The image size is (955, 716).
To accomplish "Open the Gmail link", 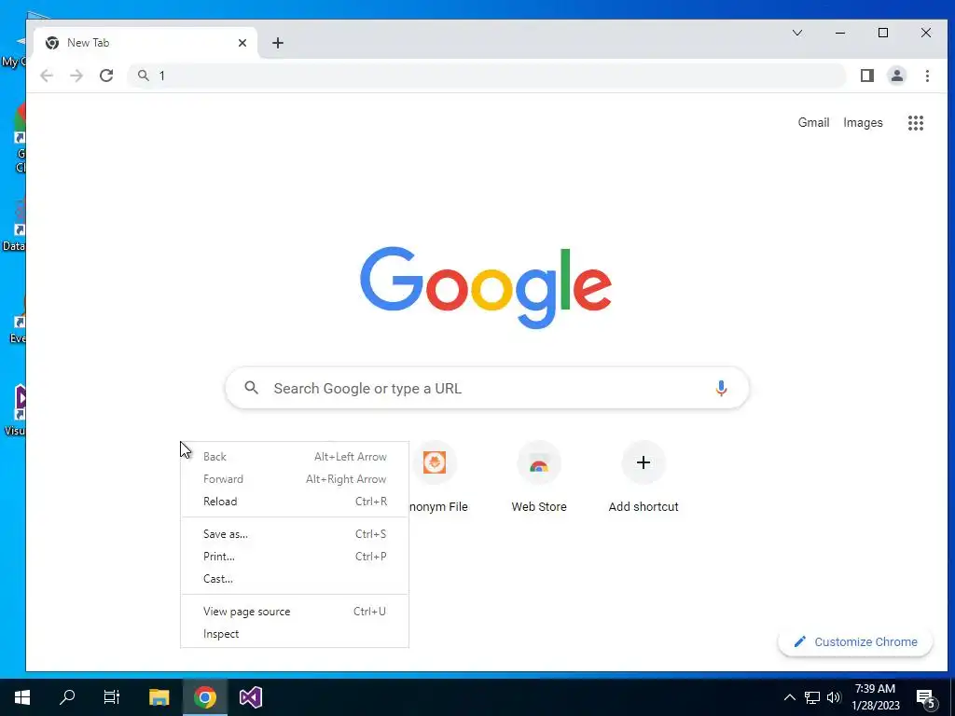I will [x=813, y=122].
